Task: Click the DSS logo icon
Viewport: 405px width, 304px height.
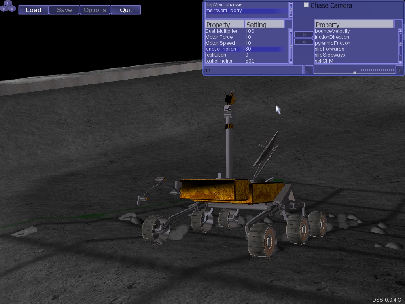Action: [x=8, y=6]
